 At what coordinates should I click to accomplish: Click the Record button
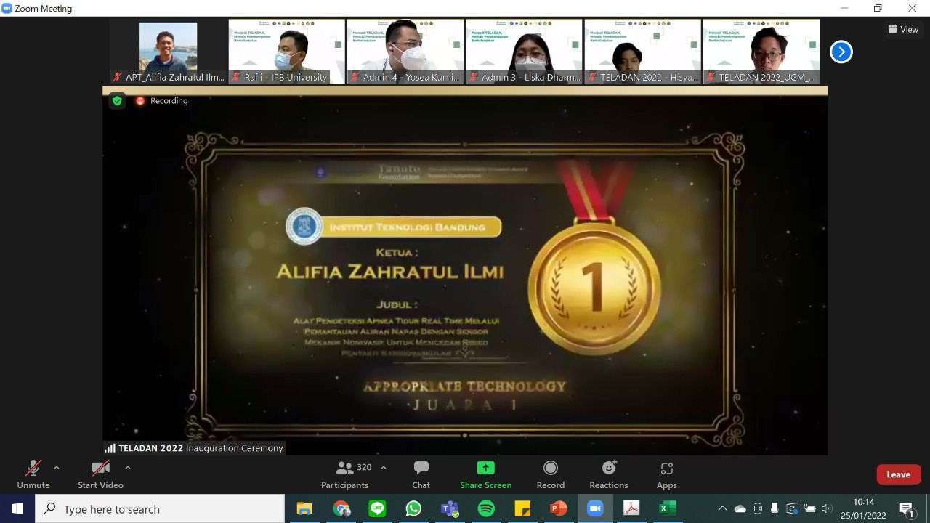[x=551, y=474]
